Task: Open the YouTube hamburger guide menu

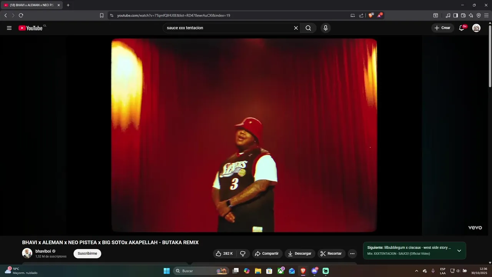Action: [9, 28]
